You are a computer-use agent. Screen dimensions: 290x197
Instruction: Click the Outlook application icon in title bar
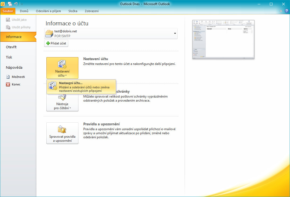click(3, 4)
